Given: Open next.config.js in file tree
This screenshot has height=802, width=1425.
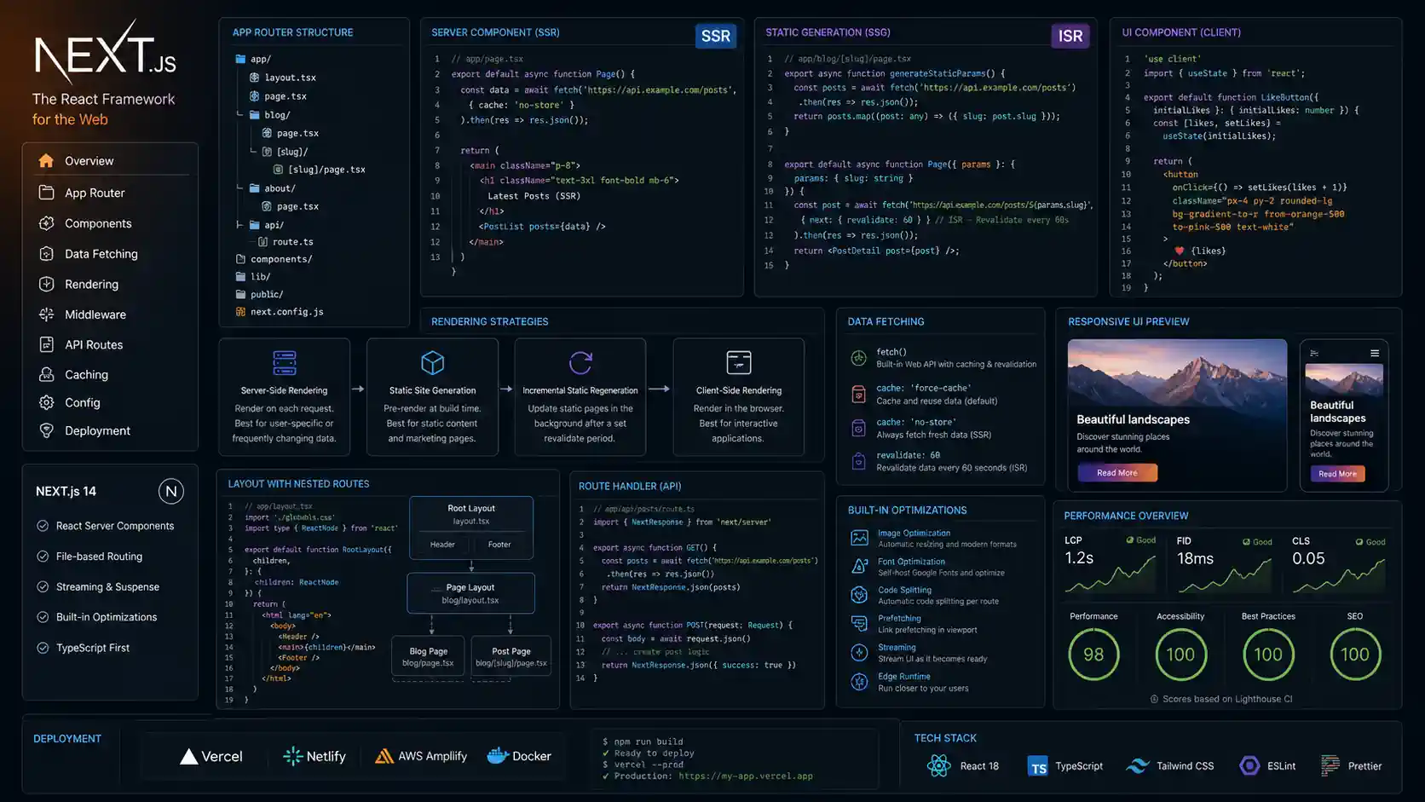Looking at the screenshot, I should click(x=279, y=312).
